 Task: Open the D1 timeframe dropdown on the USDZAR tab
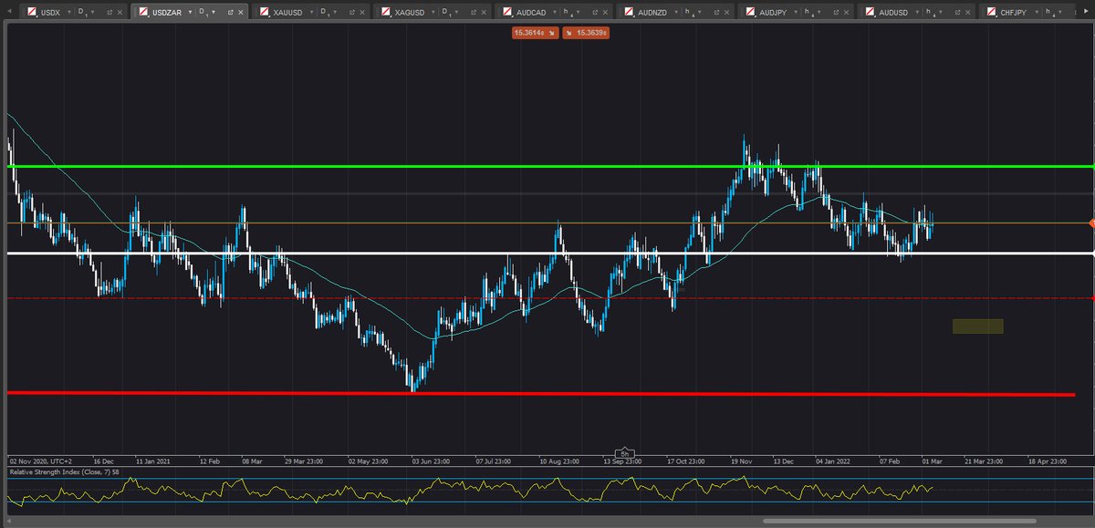(214, 13)
